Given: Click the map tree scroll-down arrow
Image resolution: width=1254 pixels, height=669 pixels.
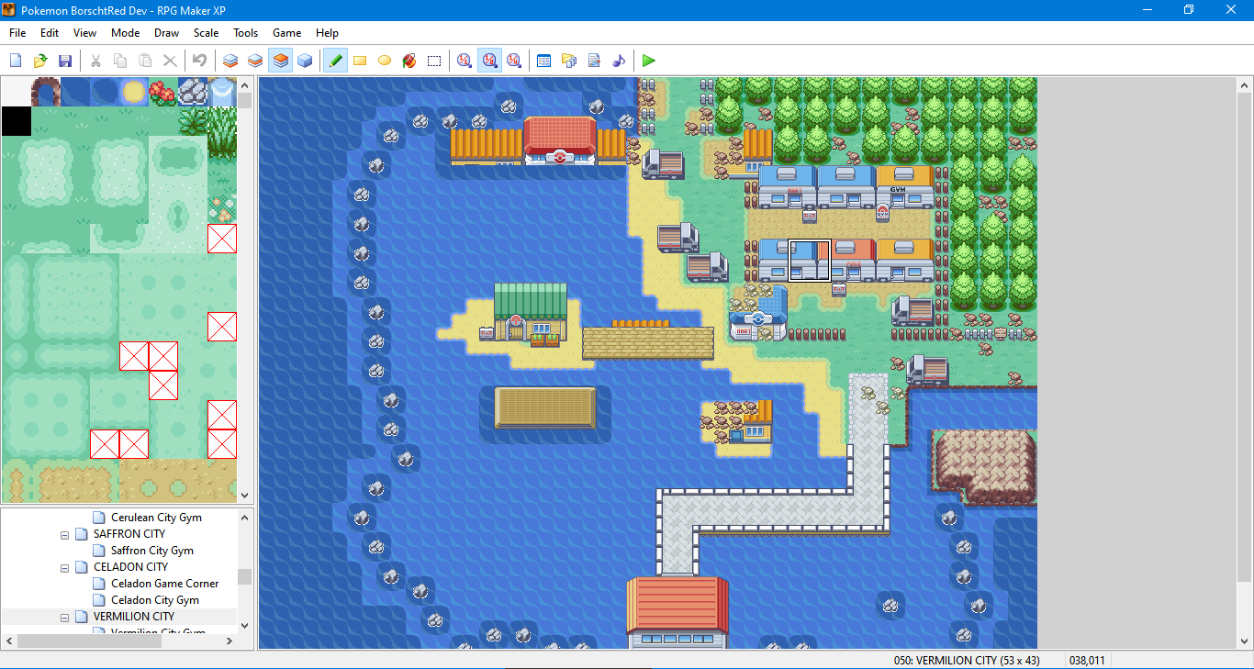Looking at the screenshot, I should point(245,626).
